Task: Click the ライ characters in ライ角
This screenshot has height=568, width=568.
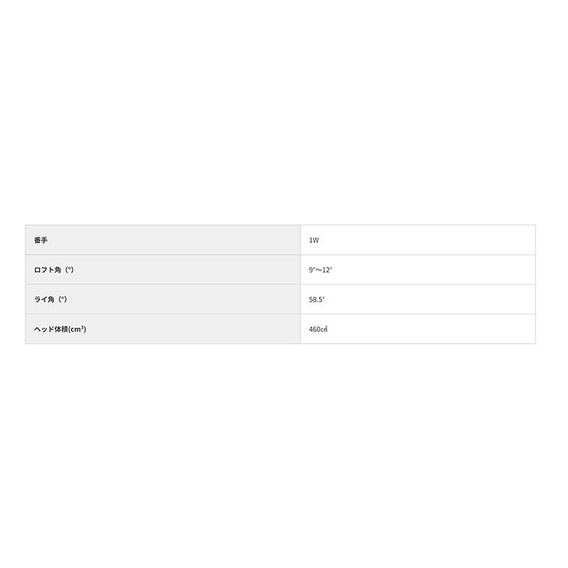Action: 39,300
